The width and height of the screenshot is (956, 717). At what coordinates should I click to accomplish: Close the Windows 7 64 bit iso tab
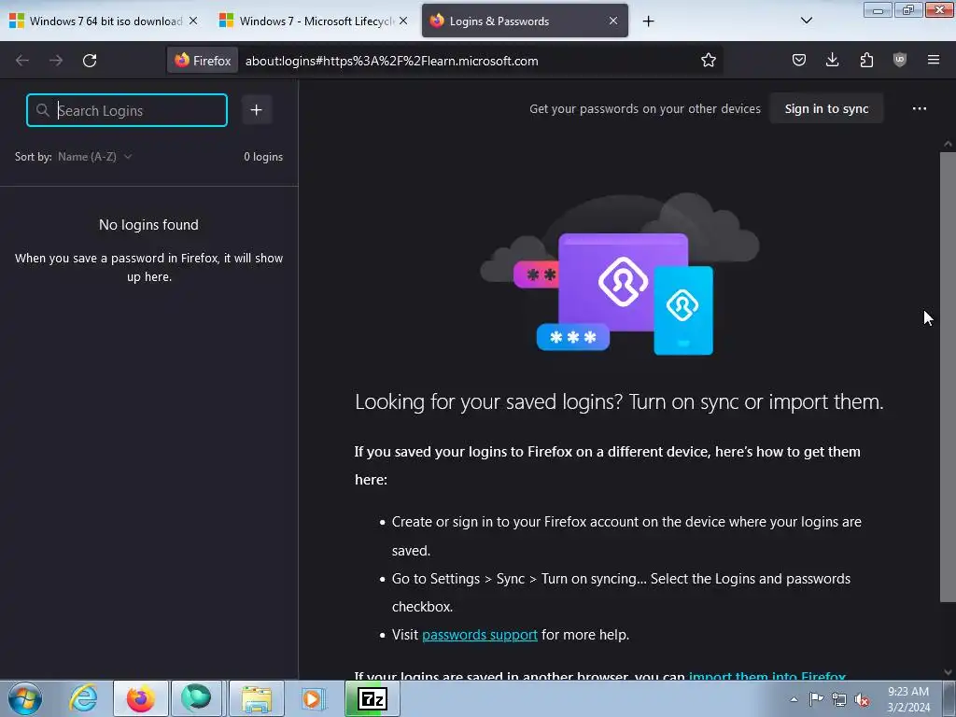(x=193, y=21)
